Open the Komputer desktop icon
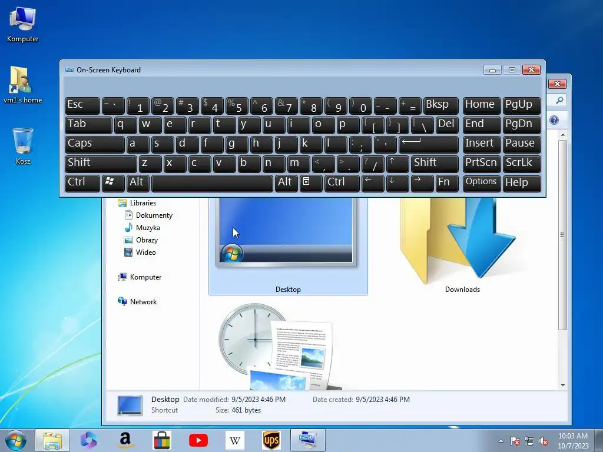 (x=22, y=24)
